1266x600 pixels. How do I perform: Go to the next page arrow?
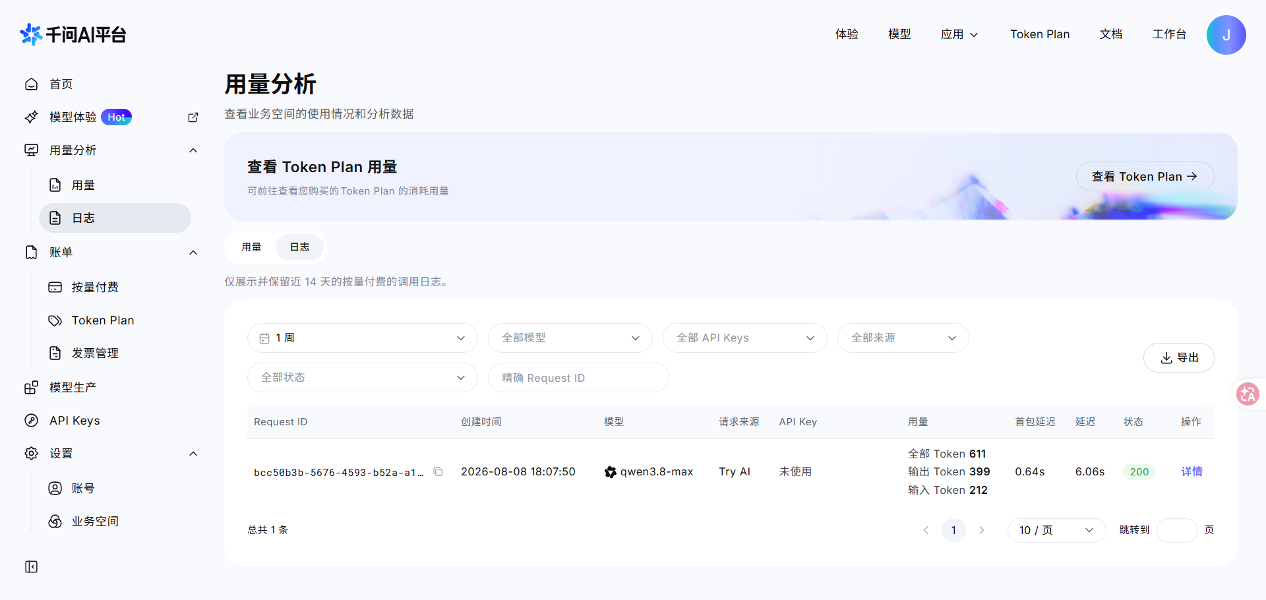pos(982,530)
